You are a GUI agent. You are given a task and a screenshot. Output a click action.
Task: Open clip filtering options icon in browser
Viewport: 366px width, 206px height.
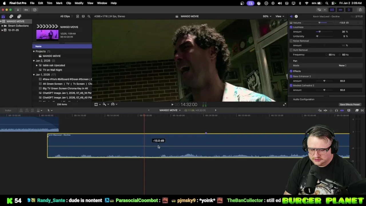[x=83, y=16]
